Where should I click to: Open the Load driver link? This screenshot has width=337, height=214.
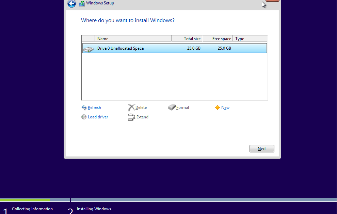point(98,117)
